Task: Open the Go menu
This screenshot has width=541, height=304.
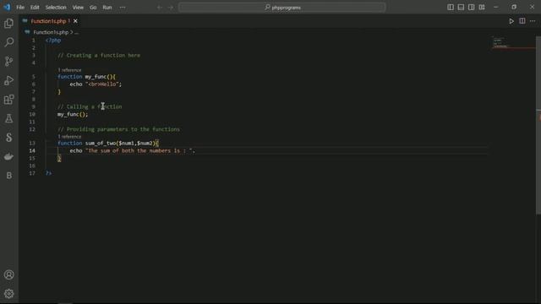Action: [x=93, y=8]
